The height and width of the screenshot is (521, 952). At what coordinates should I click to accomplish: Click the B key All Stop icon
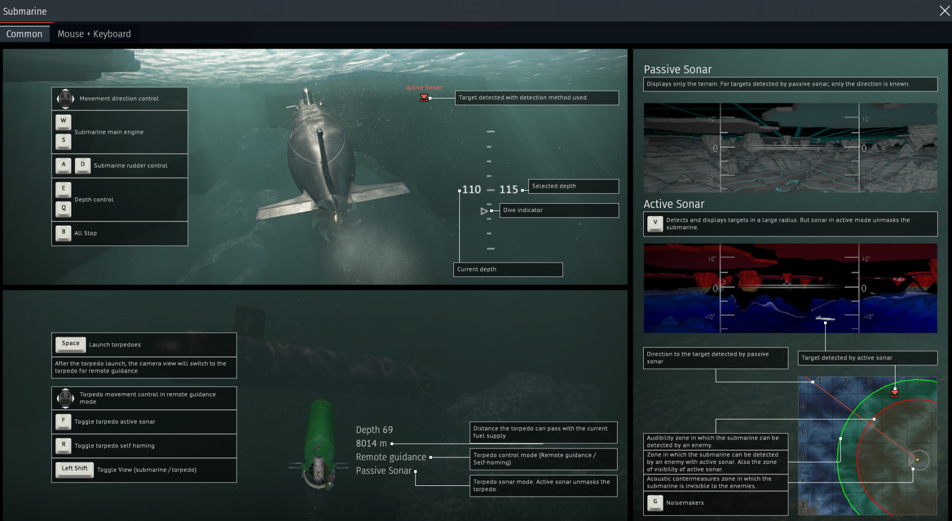[x=64, y=233]
